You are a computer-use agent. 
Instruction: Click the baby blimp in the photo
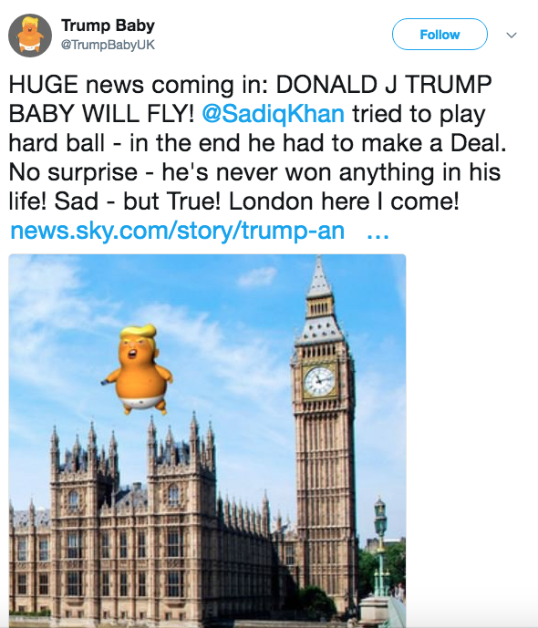(139, 369)
